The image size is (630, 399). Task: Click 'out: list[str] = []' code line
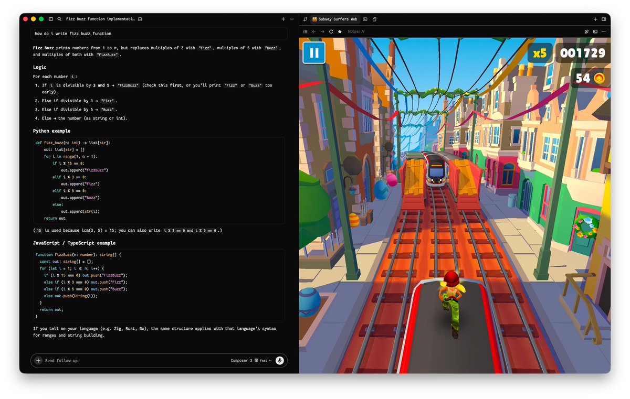64,149
